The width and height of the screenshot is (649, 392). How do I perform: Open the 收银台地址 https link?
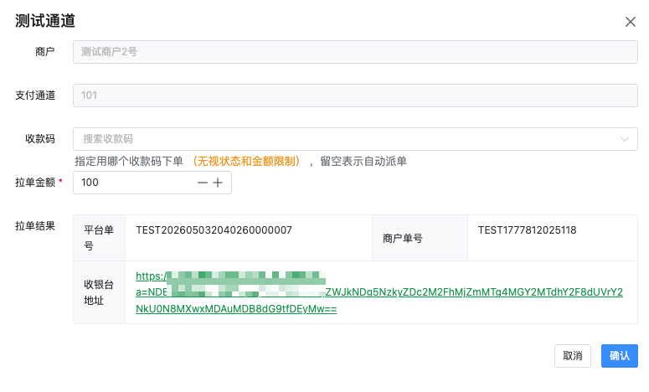pyautogui.click(x=379, y=292)
